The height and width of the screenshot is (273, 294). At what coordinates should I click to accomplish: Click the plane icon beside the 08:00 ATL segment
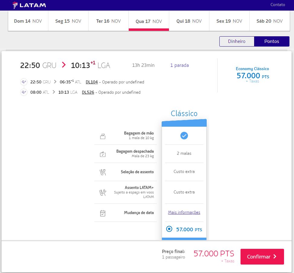coord(24,92)
